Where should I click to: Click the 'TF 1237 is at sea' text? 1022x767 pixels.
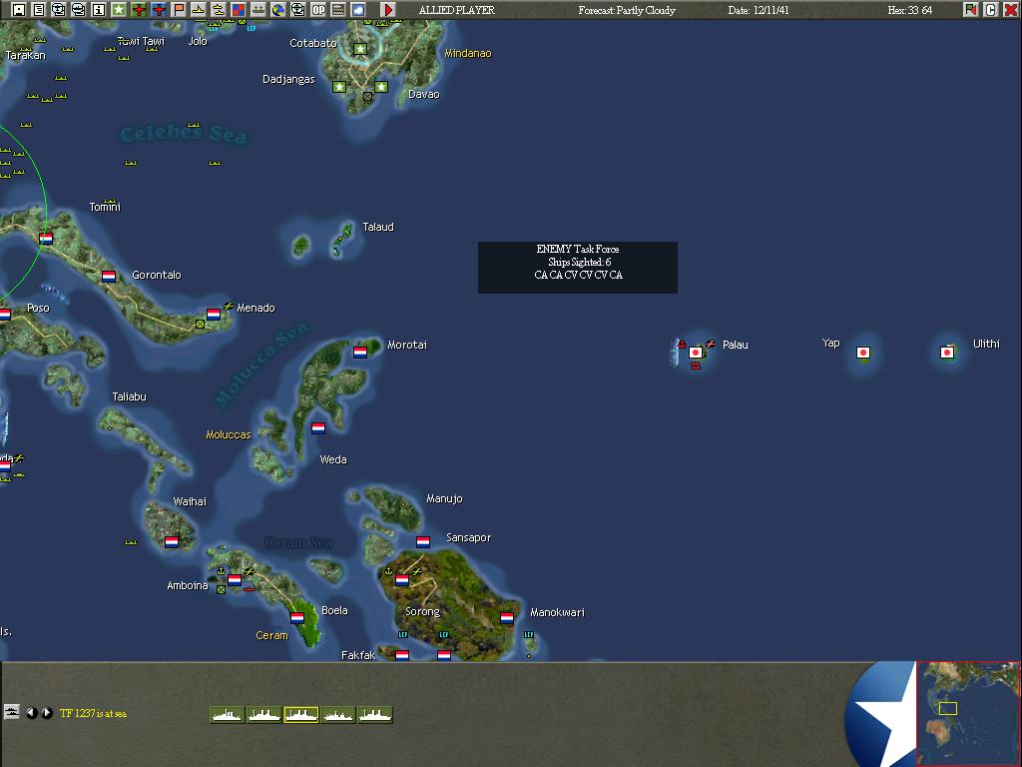click(93, 713)
